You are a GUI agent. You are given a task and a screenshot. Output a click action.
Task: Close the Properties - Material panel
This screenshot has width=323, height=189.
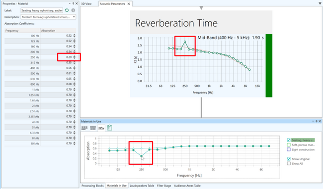click(77, 3)
